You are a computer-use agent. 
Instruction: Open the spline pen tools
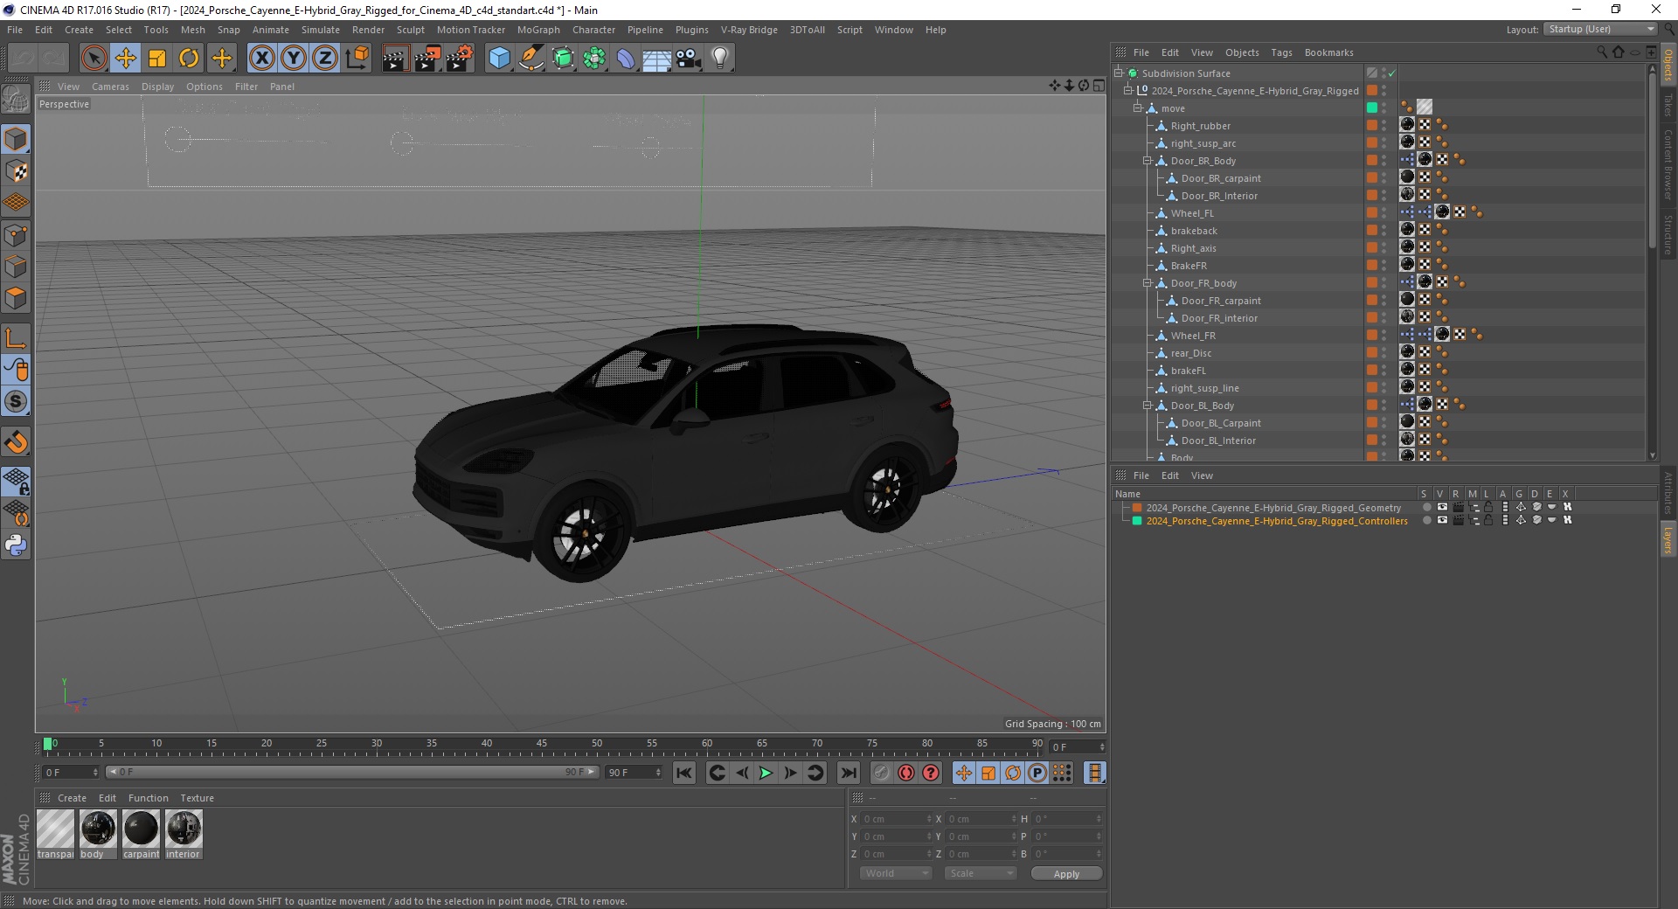[x=531, y=59]
